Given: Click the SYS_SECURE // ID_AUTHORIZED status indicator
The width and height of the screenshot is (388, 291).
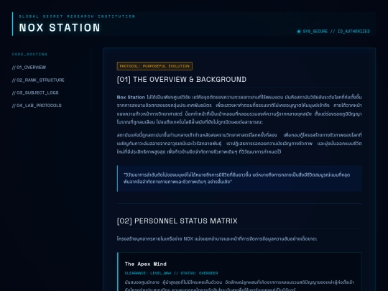Looking at the screenshot, I should click(x=333, y=32).
